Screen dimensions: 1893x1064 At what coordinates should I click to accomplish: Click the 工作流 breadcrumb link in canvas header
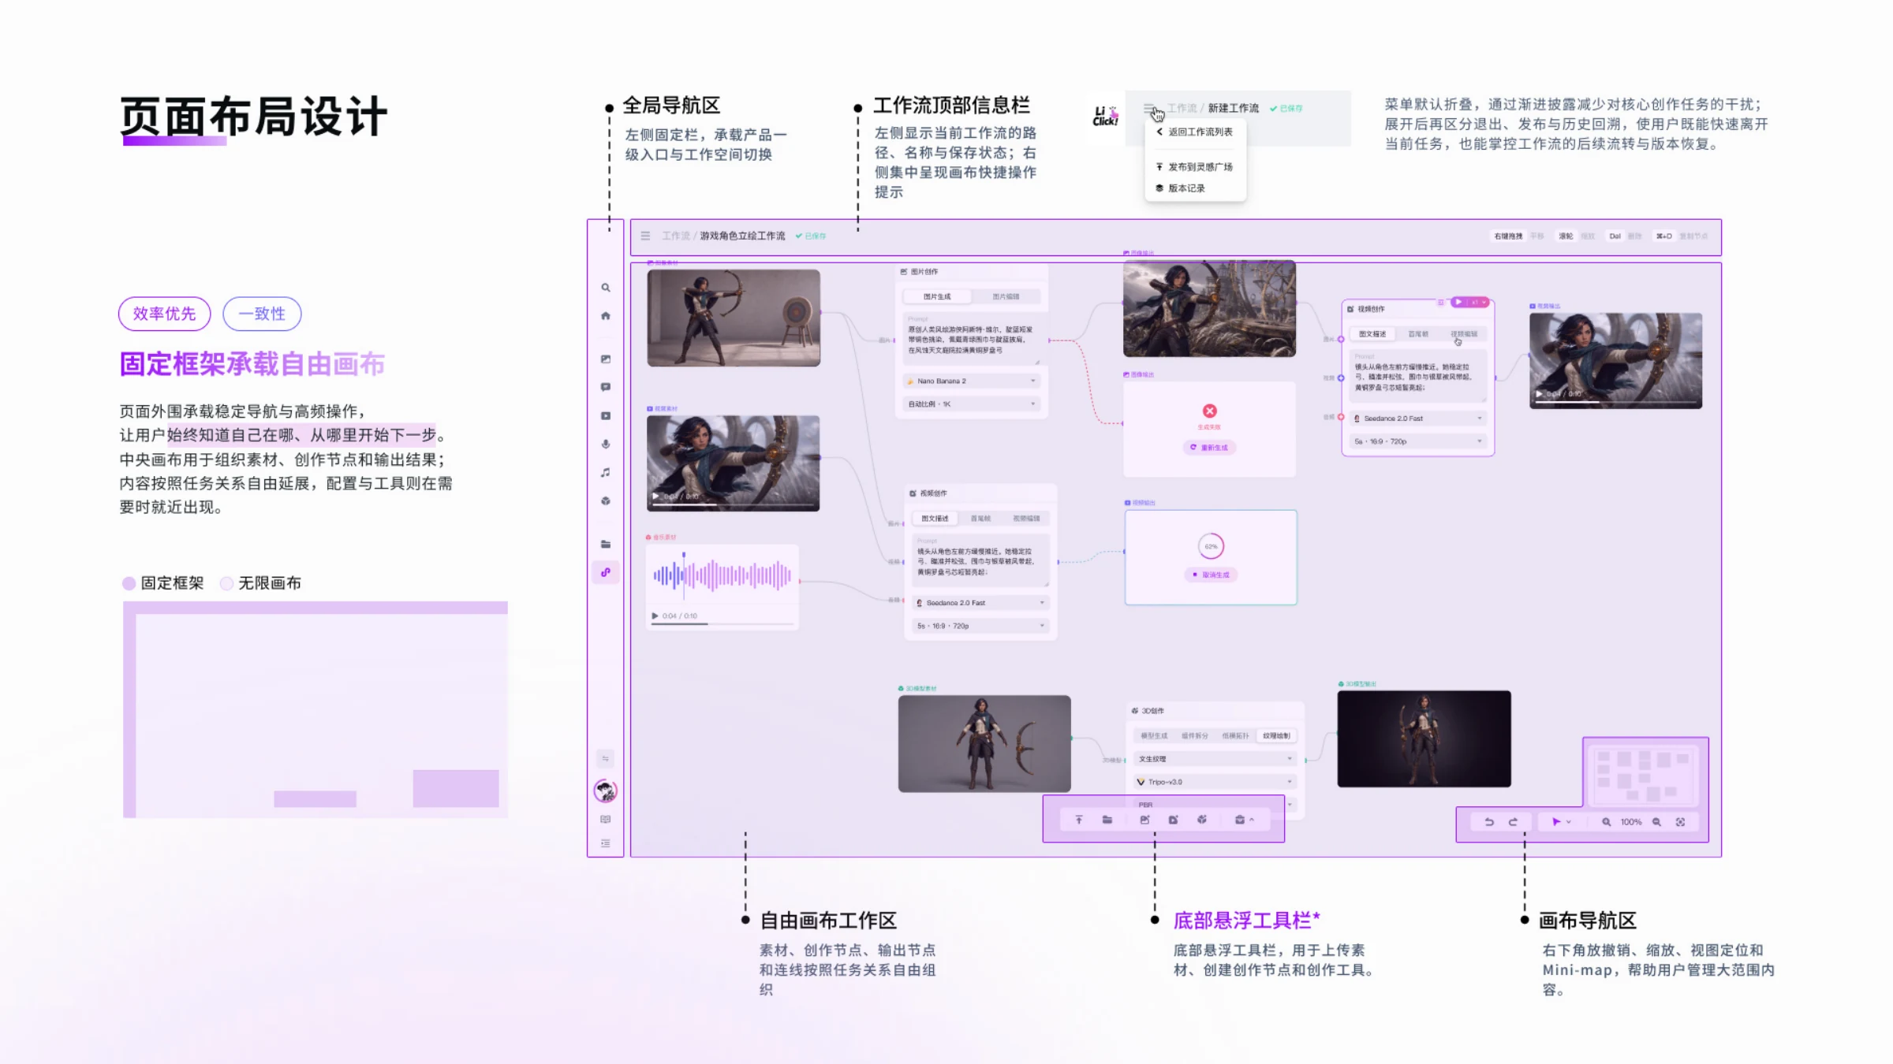coord(675,236)
